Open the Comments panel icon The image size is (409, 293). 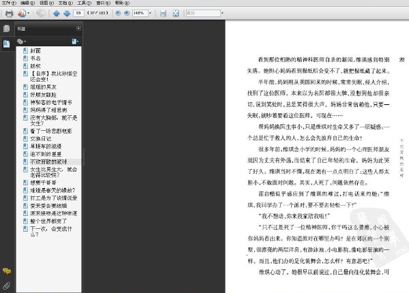[x=7, y=271]
